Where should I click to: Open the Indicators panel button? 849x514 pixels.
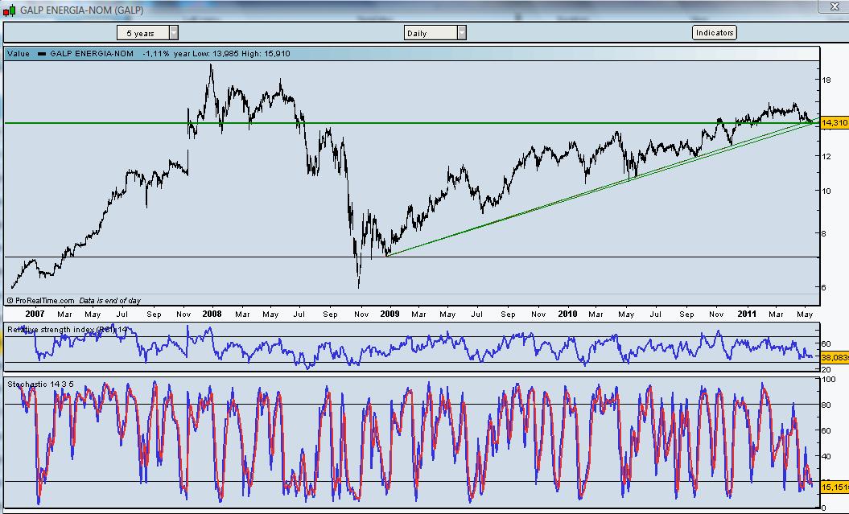coord(714,32)
